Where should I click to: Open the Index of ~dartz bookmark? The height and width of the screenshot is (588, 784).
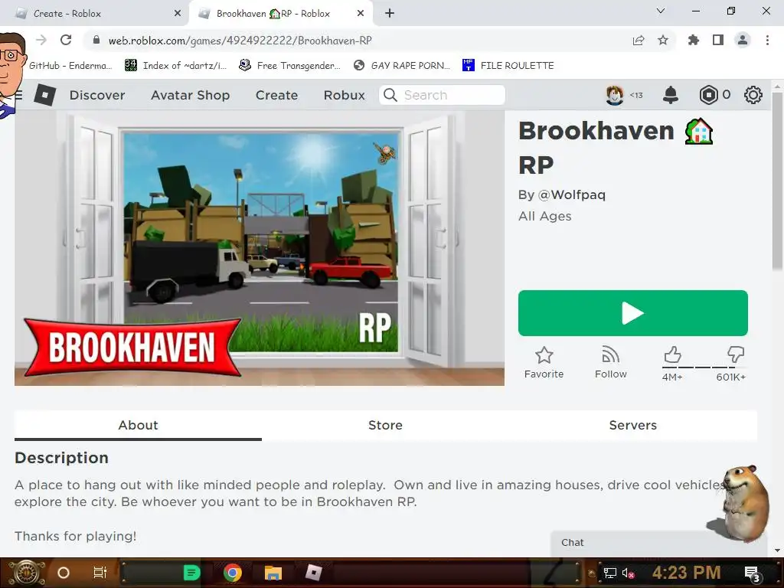point(175,66)
